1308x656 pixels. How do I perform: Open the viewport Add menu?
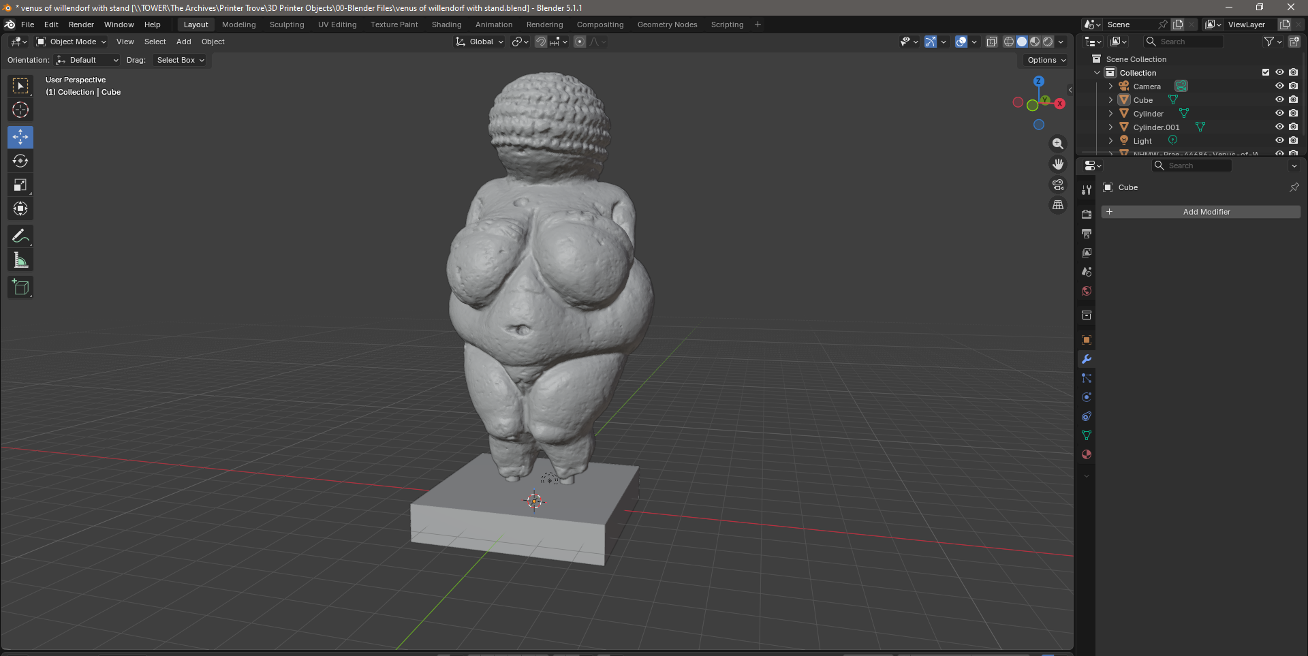pos(183,42)
